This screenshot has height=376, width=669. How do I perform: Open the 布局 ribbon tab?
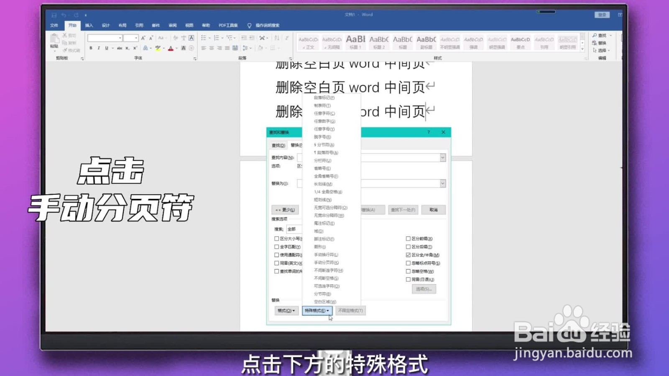tap(123, 25)
